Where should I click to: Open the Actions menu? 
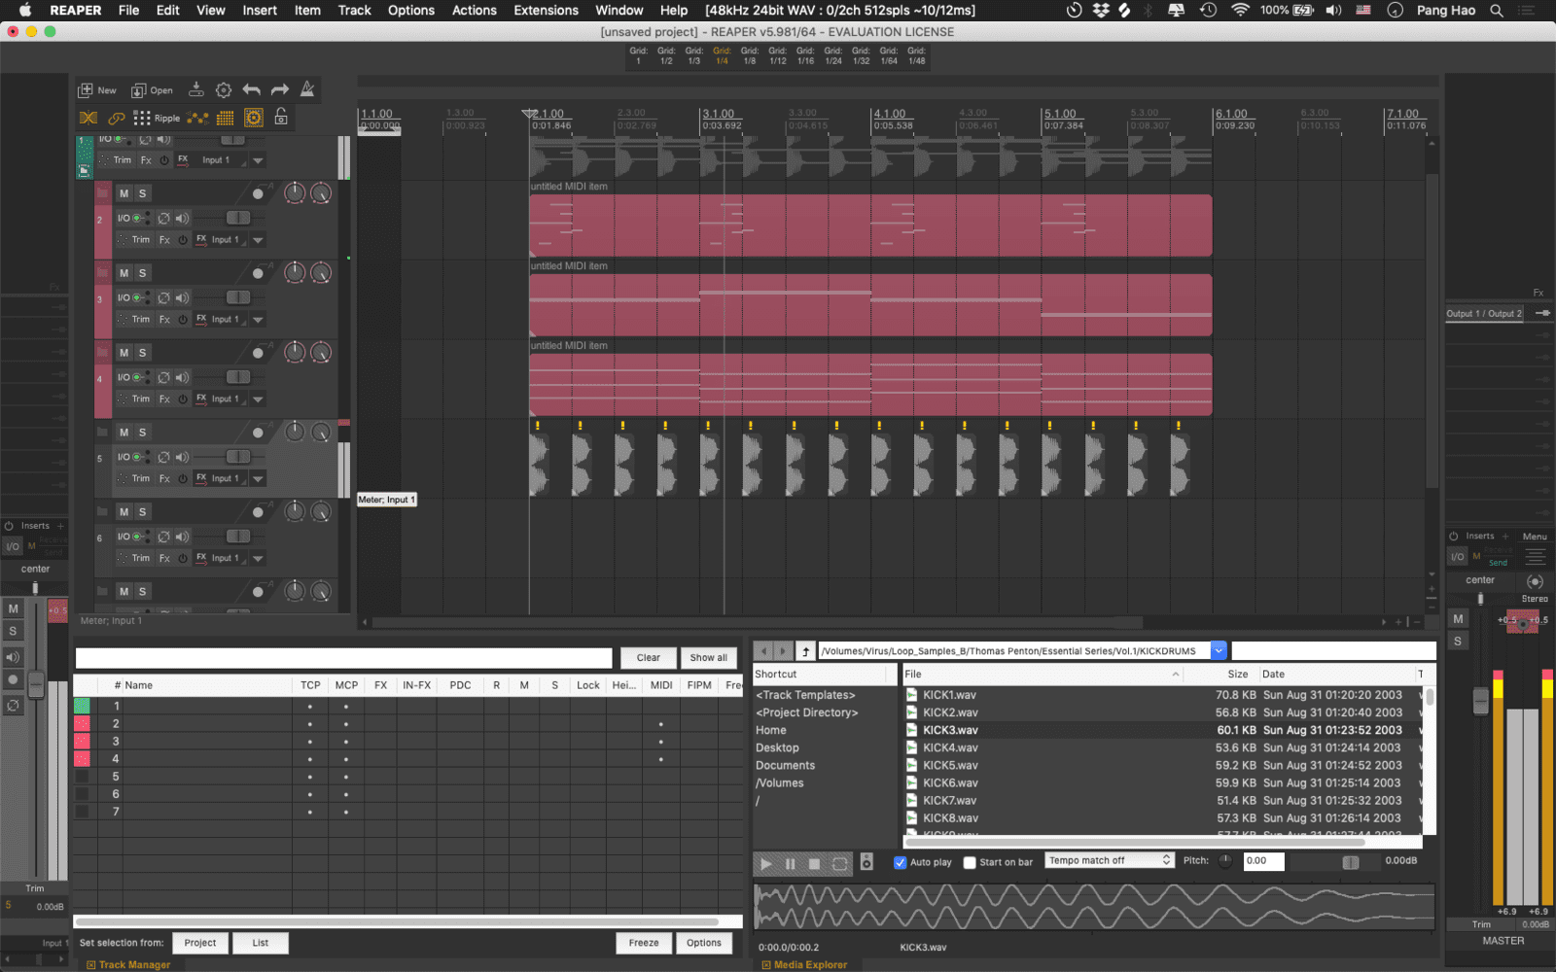point(474,10)
